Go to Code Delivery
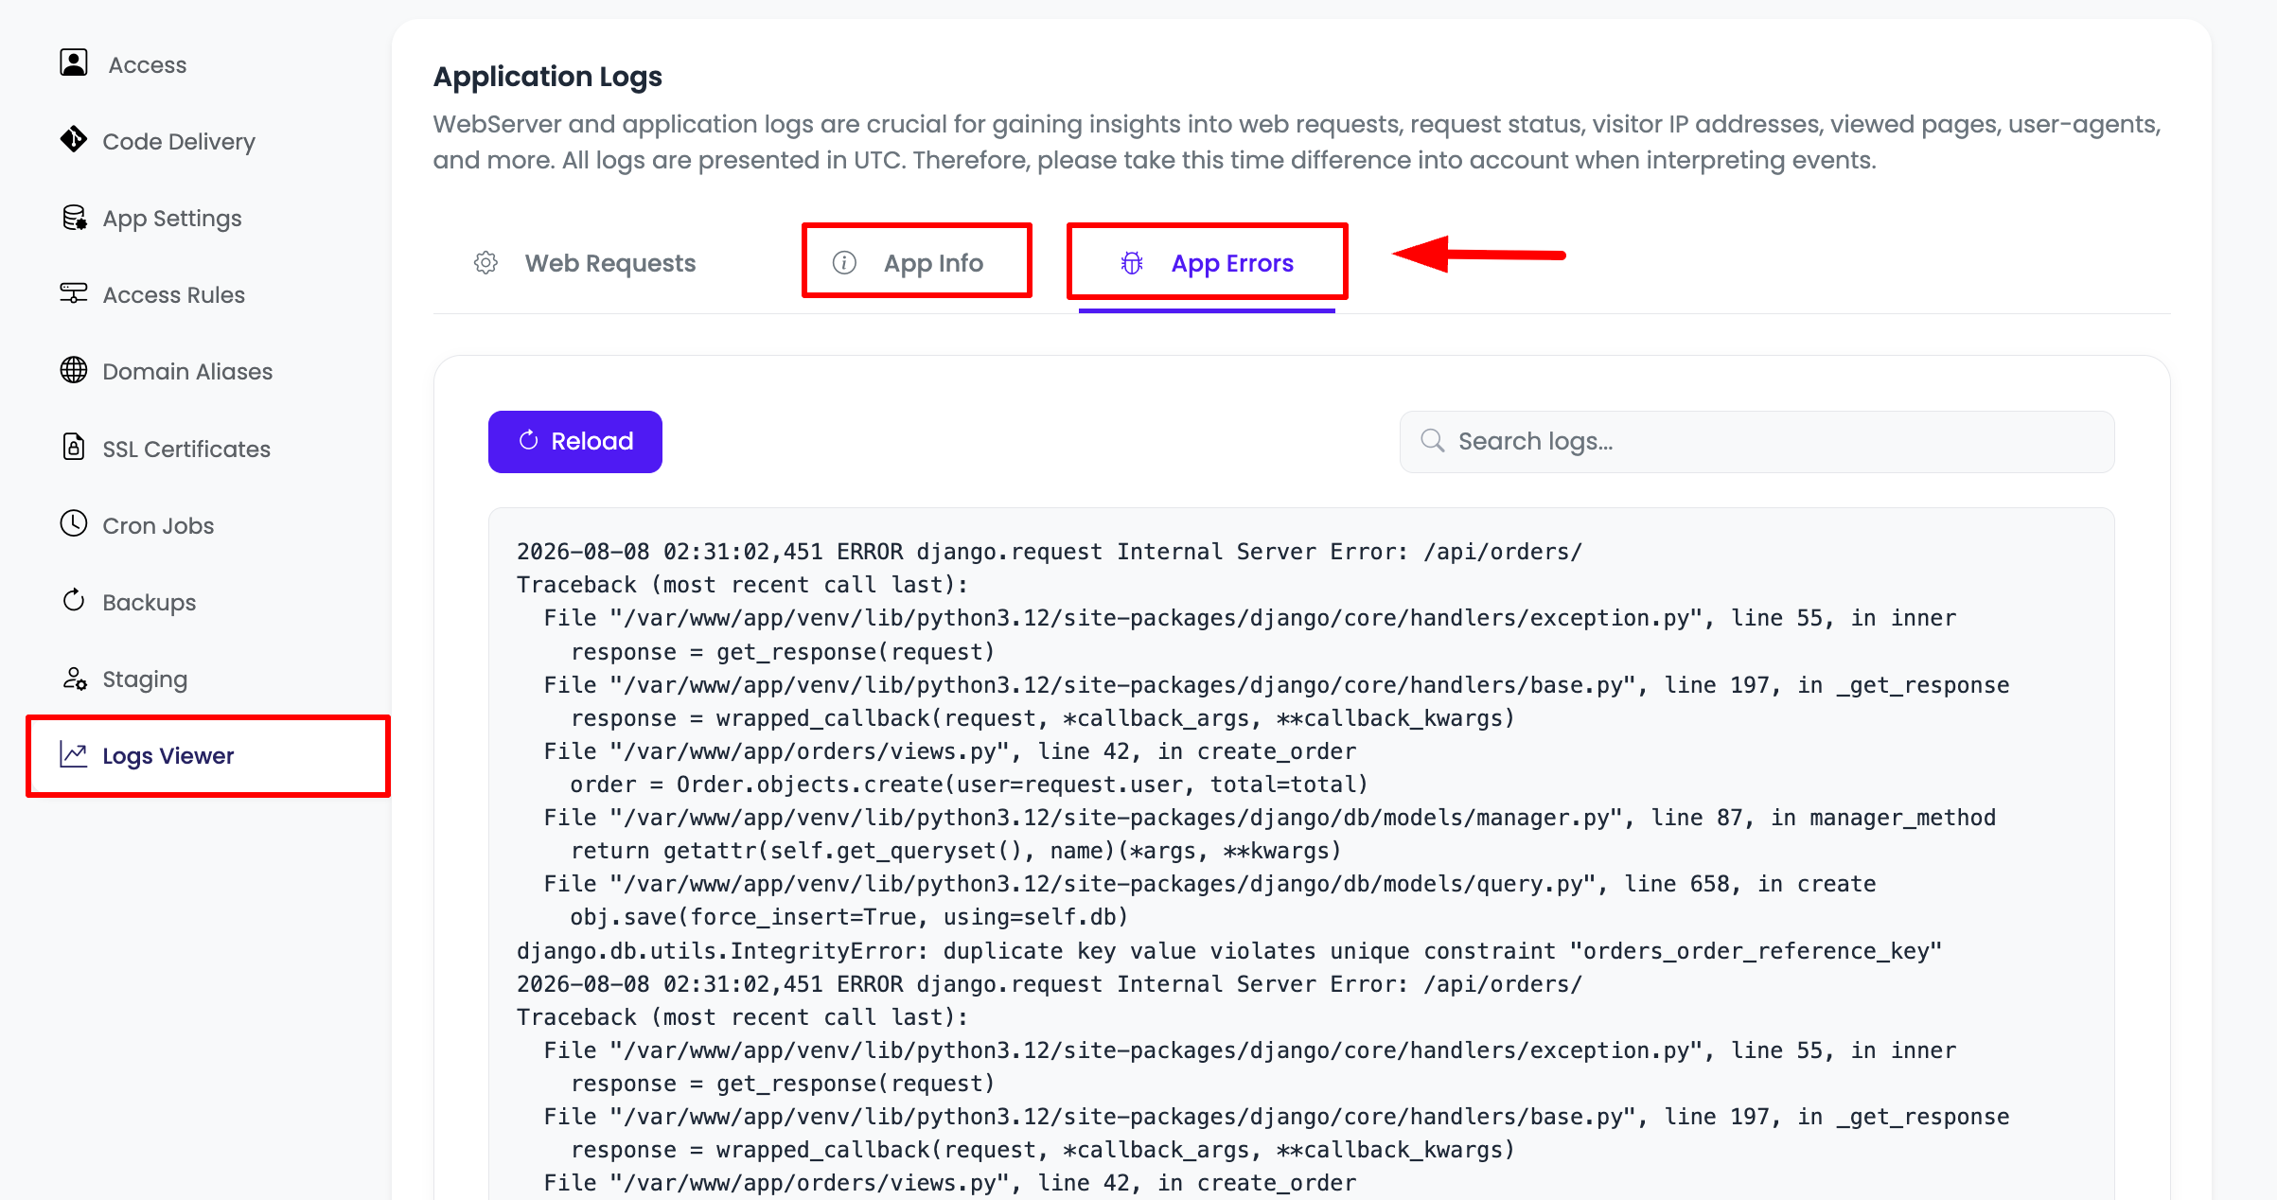This screenshot has height=1200, width=2277. [x=179, y=141]
